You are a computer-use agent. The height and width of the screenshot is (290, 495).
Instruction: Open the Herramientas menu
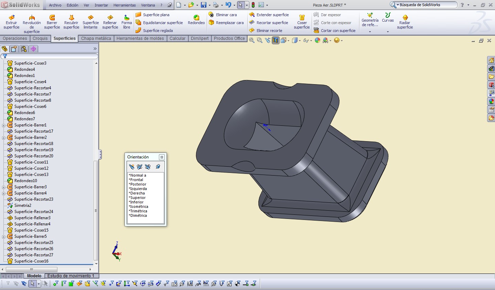point(125,5)
